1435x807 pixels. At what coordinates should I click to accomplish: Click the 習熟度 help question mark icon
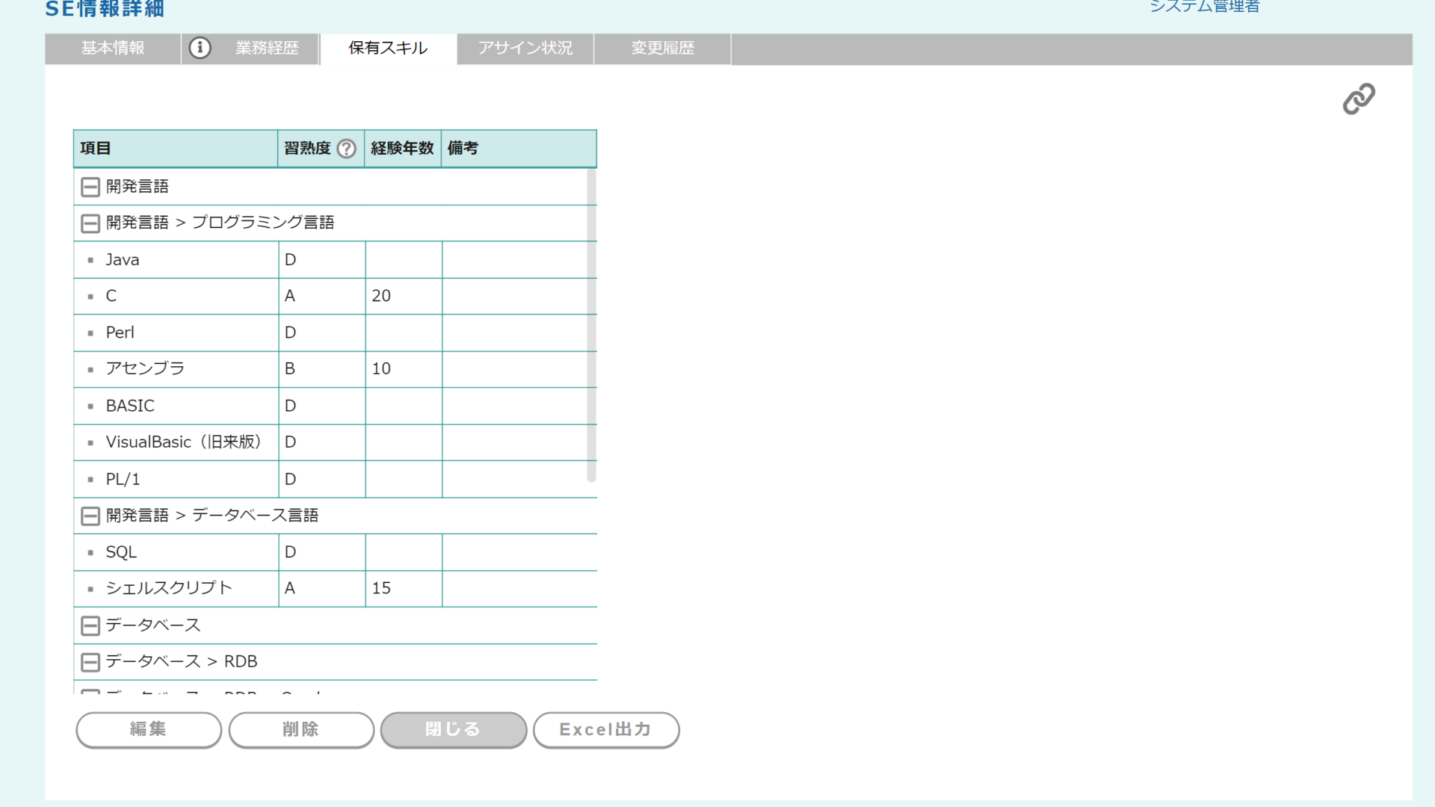click(346, 149)
